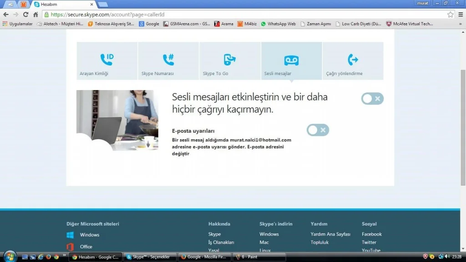Open the Chrome hamburger menu
This screenshot has width=466, height=262.
(x=460, y=15)
